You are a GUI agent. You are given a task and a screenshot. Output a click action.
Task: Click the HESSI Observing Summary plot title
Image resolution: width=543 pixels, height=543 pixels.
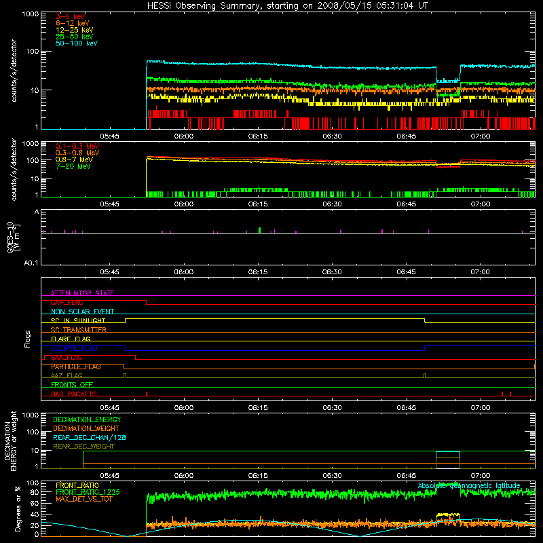coord(288,6)
